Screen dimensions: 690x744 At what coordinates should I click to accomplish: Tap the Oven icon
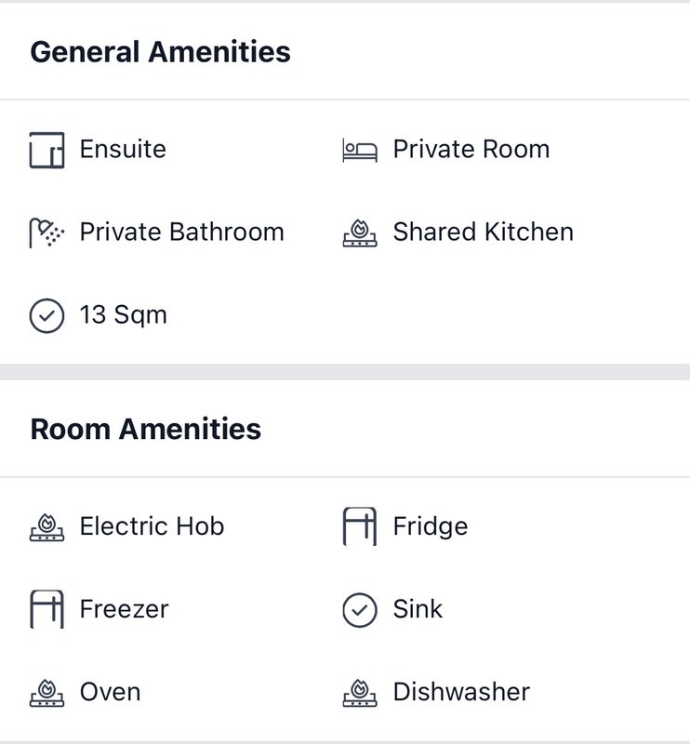coord(46,693)
